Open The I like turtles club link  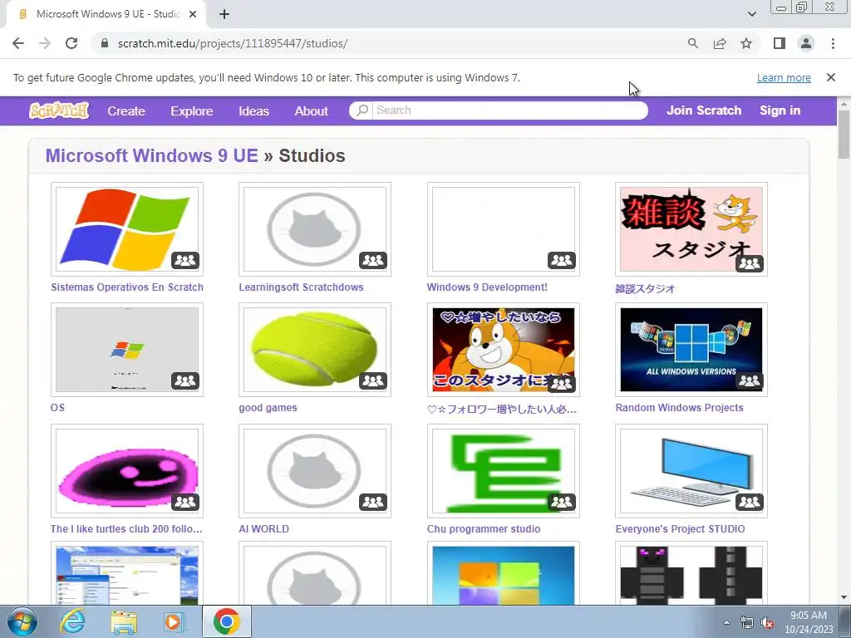[x=126, y=529]
